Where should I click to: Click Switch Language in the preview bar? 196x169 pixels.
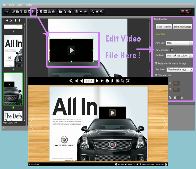coord(145,164)
